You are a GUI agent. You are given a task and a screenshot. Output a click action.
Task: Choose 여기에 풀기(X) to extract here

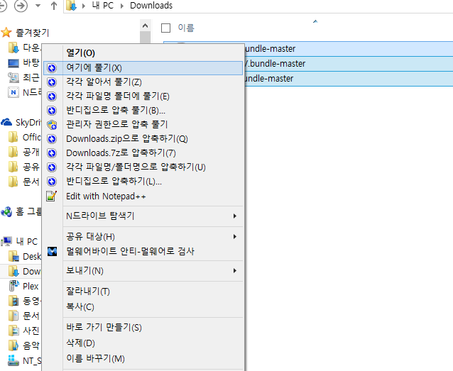click(143, 68)
